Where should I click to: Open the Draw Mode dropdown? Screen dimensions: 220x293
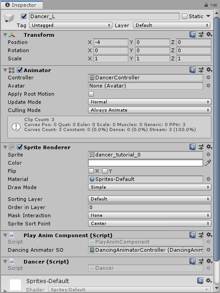click(x=150, y=187)
